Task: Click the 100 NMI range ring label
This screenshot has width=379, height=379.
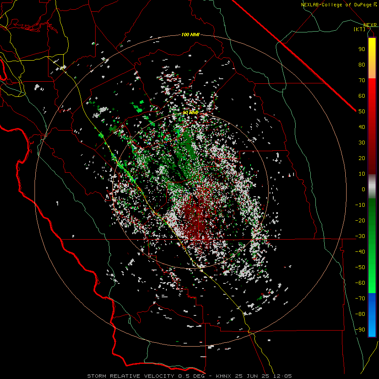Action: (x=190, y=35)
